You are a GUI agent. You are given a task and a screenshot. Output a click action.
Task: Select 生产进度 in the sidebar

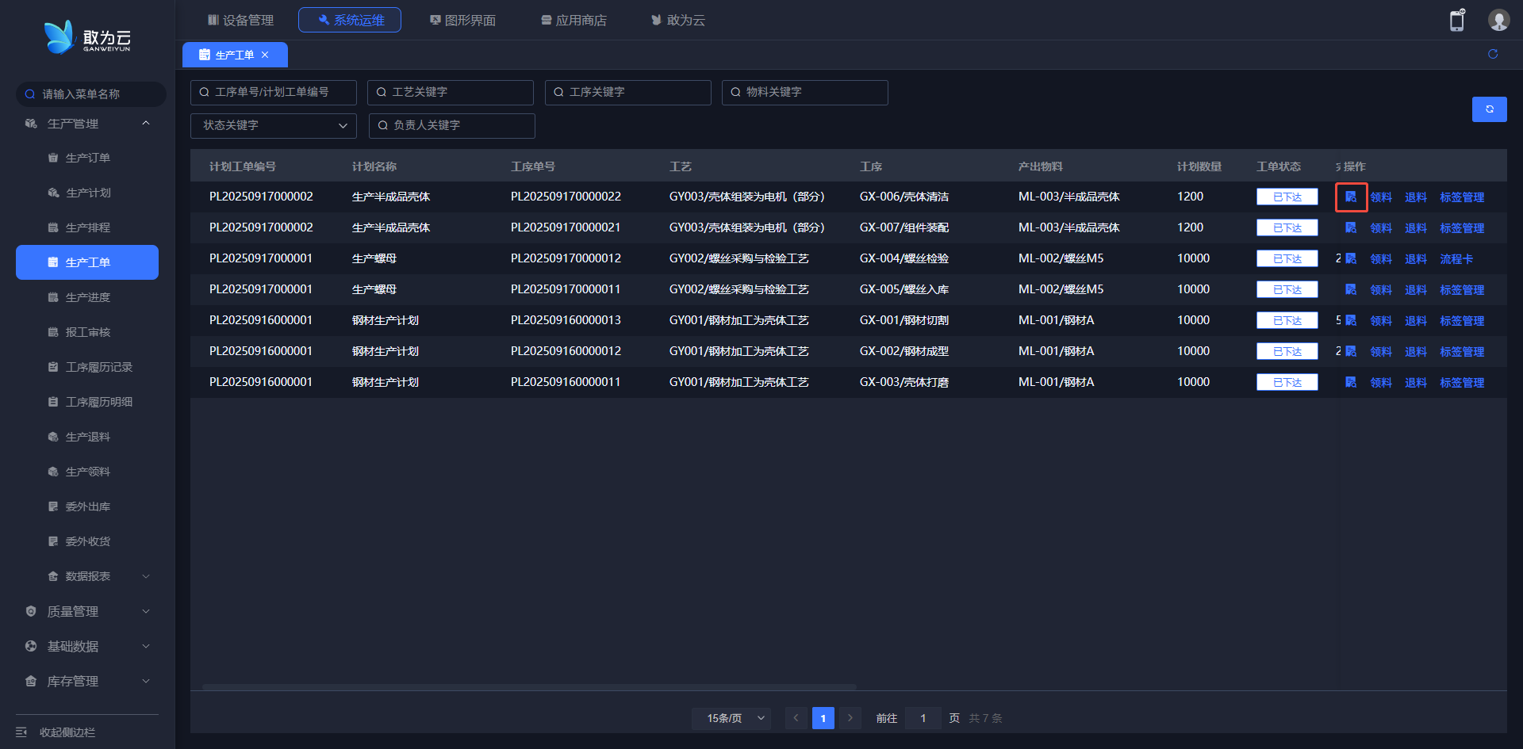point(87,297)
